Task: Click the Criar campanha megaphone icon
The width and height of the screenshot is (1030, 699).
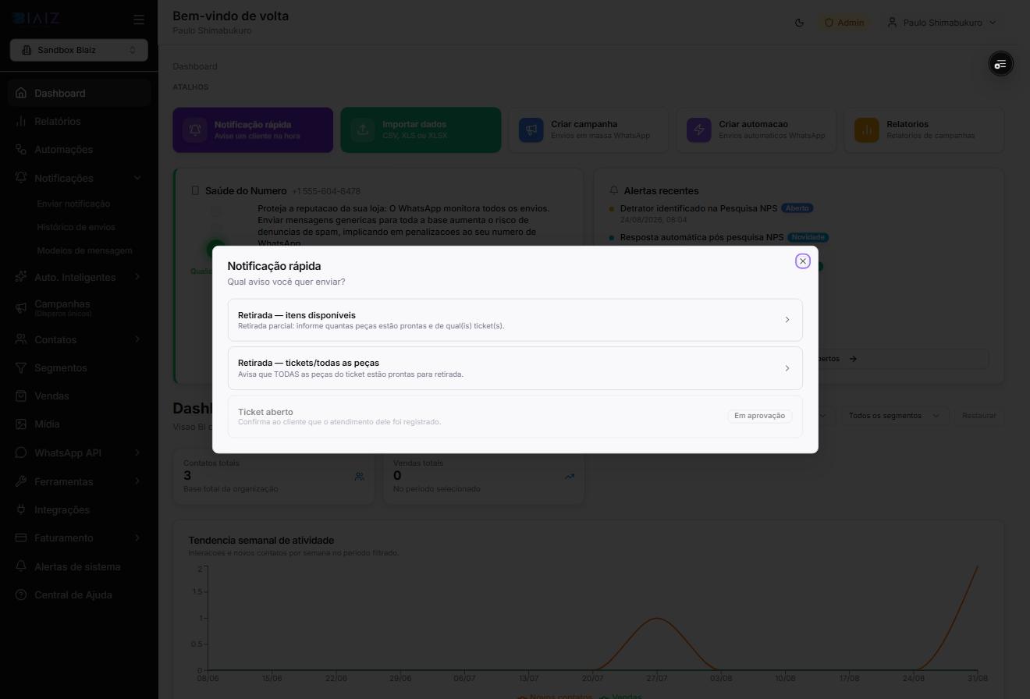Action: click(x=531, y=130)
